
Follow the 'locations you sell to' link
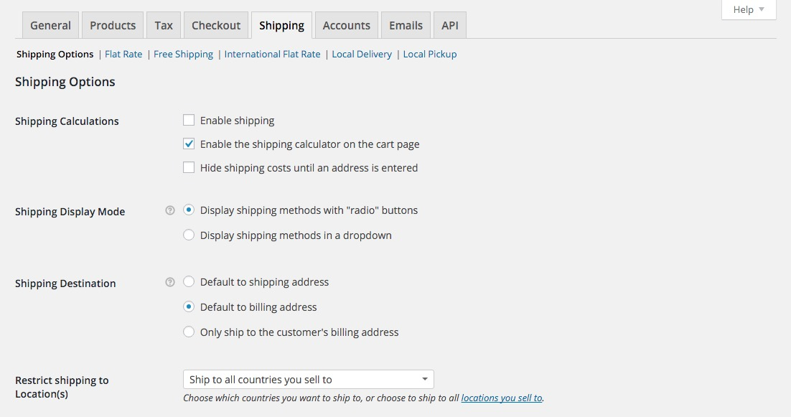pyautogui.click(x=501, y=398)
